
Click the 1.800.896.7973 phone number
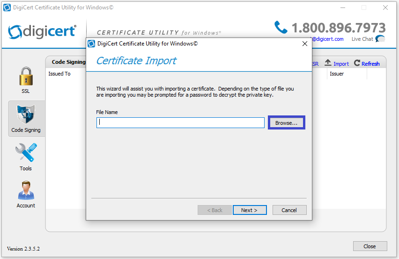point(339,28)
